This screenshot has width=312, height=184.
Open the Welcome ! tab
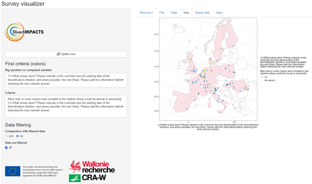click(x=146, y=13)
